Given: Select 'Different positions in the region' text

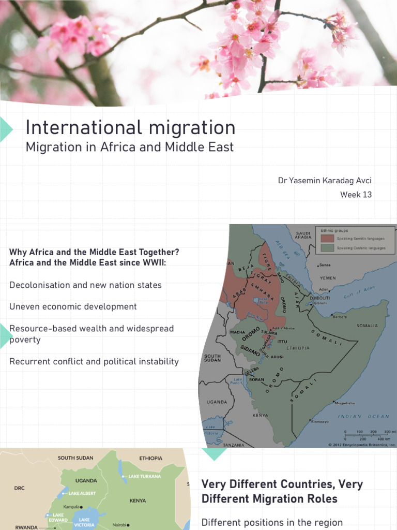Looking at the screenshot, I should (x=272, y=523).
